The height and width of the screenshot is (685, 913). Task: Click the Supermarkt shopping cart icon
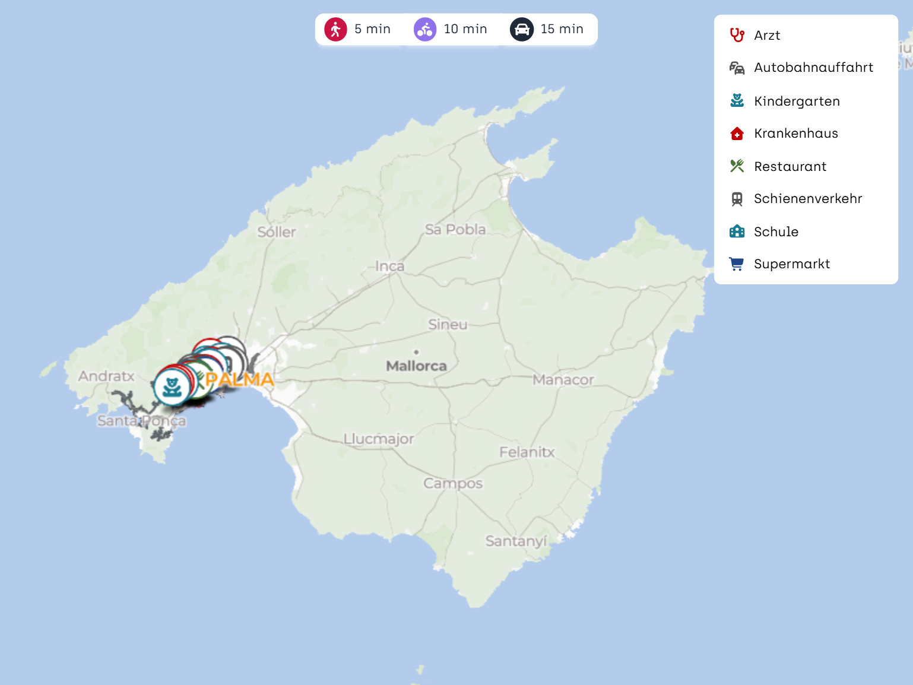click(x=737, y=264)
